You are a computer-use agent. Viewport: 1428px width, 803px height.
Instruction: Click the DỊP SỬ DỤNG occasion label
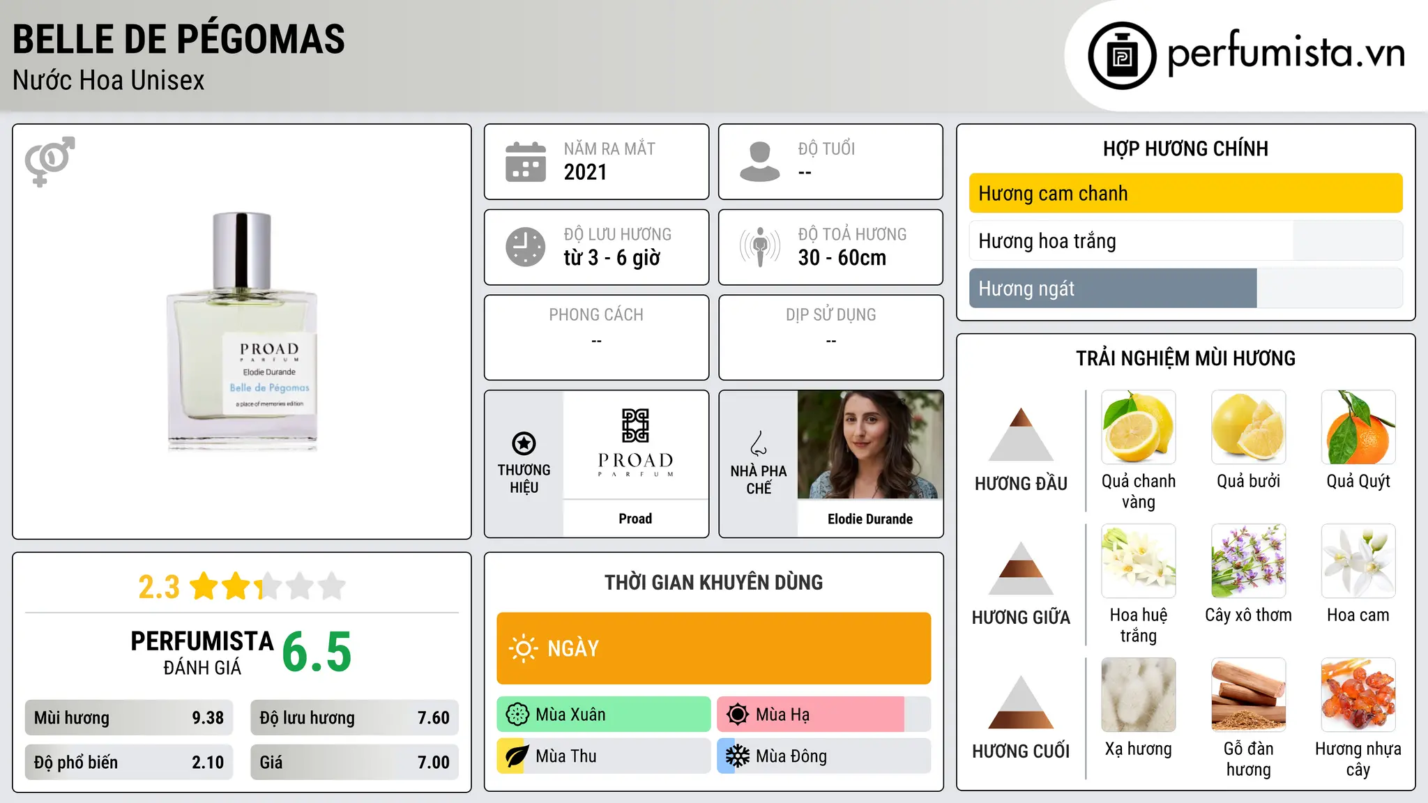(830, 315)
